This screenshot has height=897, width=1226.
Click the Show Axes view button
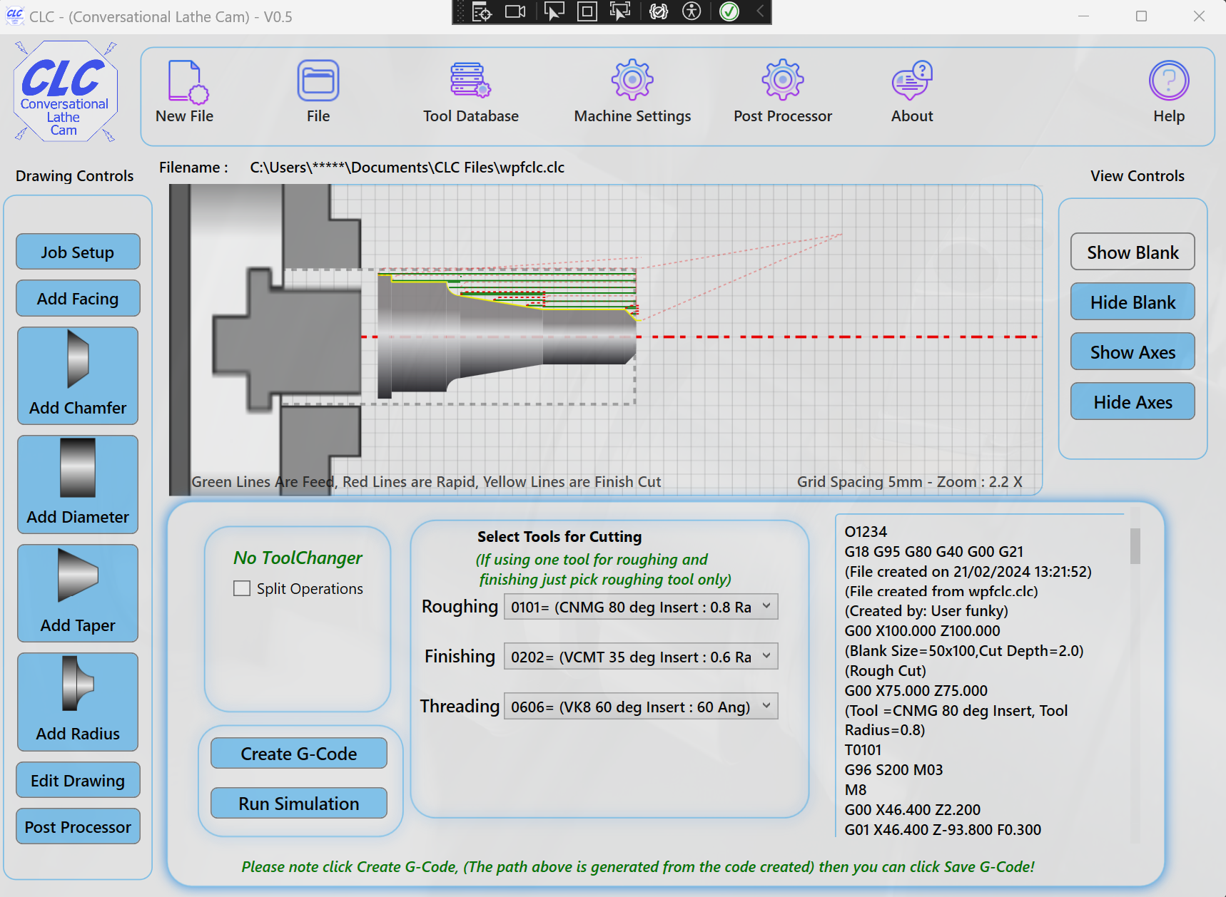pyautogui.click(x=1133, y=352)
